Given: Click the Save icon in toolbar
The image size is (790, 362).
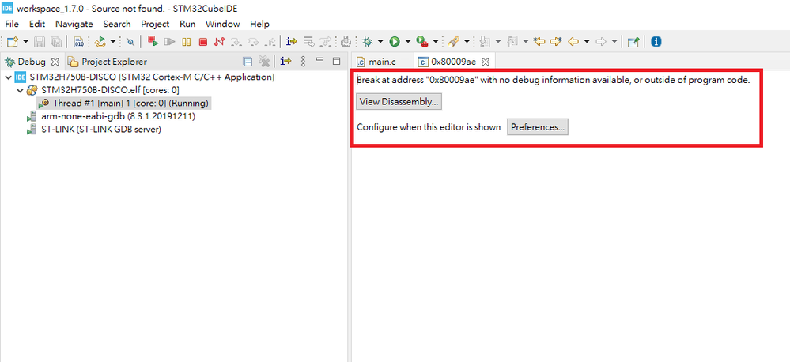Looking at the screenshot, I should coord(40,42).
